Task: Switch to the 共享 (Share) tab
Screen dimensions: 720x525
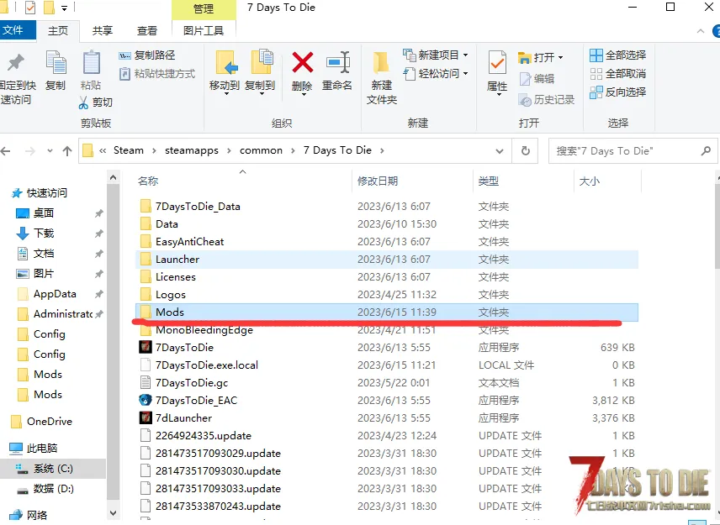Action: (x=102, y=31)
